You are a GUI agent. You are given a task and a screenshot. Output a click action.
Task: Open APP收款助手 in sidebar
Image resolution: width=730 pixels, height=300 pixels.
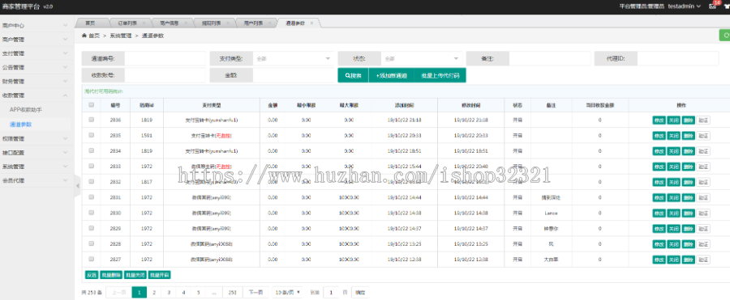coord(26,110)
